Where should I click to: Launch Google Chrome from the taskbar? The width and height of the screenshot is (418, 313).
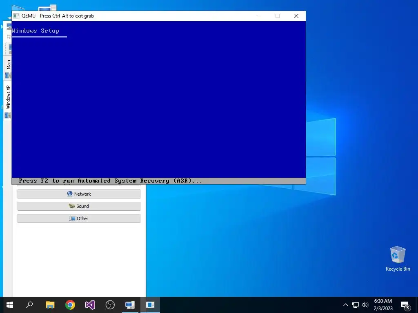coord(70,305)
